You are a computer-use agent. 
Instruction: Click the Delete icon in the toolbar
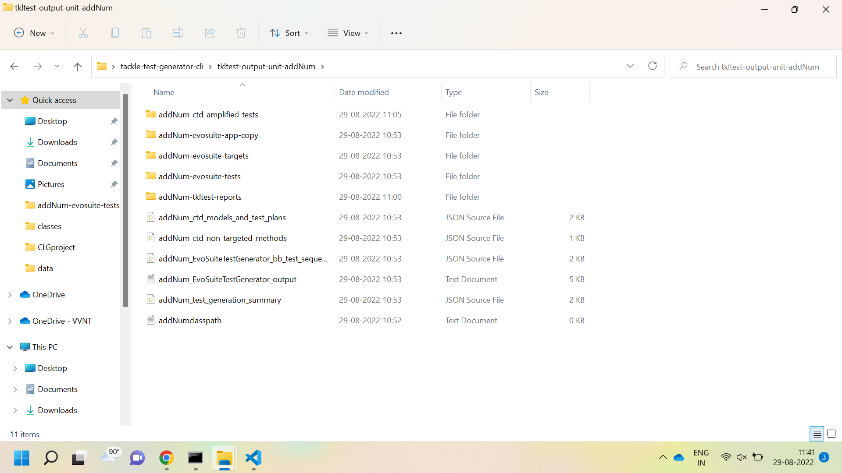[x=241, y=33]
